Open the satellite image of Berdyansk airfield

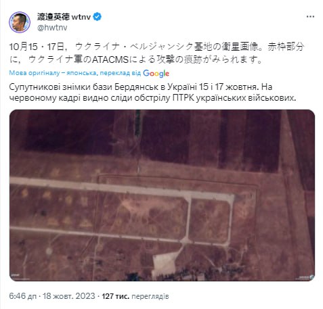(x=162, y=195)
